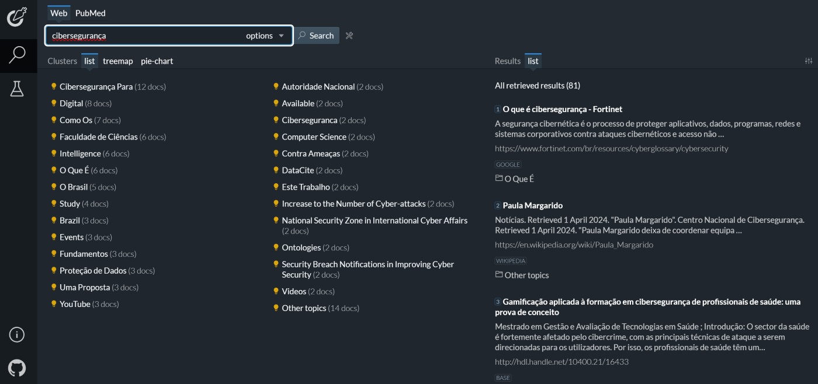Open the GitHub repository icon
Viewport: 818px width, 384px height.
coord(17,368)
